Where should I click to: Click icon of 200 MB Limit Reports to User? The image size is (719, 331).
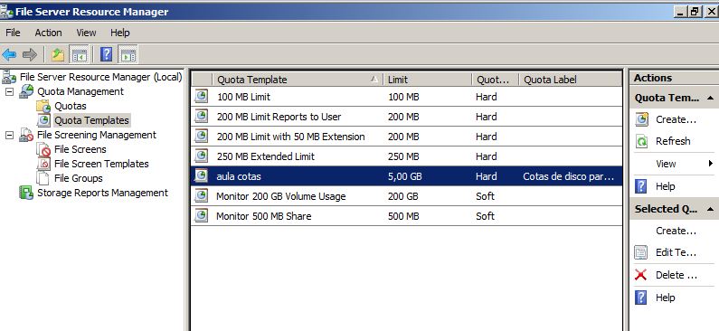coord(201,117)
